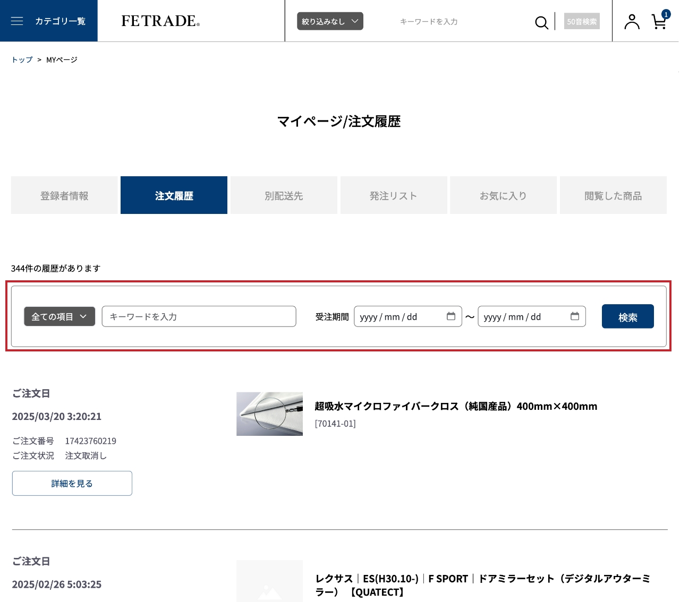Open the 別配送先 tab
This screenshot has height=602, width=680.
coord(283,195)
